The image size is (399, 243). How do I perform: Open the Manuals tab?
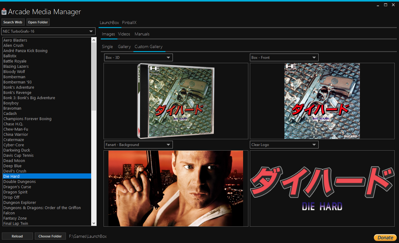click(142, 34)
